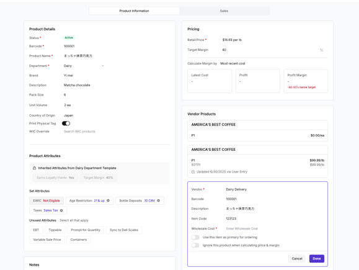Enable Ignore this product when calculating margin
The width and height of the screenshot is (359, 270).
tap(195, 245)
